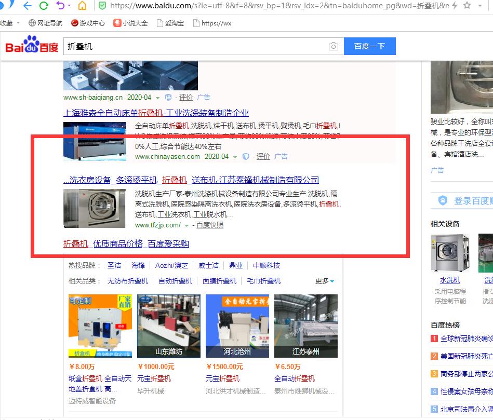Open the 全自动折叠机 product link
This screenshot has height=420, width=493.
tap(295, 379)
